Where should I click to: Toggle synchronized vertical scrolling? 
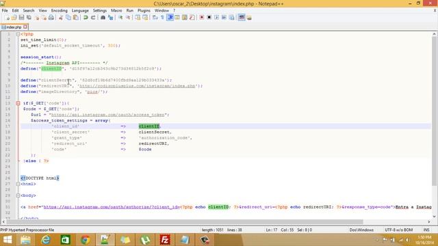coord(138,18)
